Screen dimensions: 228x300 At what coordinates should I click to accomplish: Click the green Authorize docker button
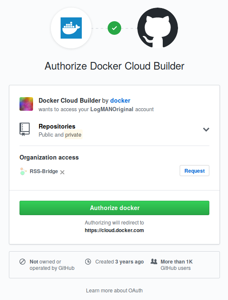(x=114, y=208)
